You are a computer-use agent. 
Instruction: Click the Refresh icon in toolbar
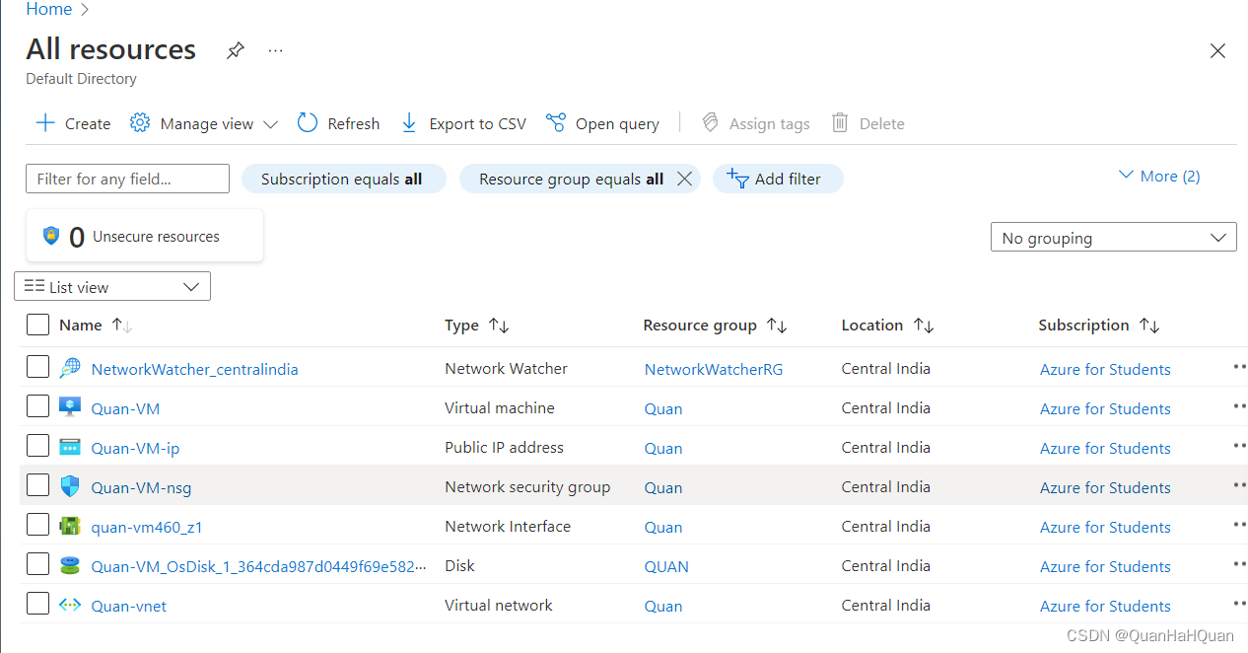[308, 122]
